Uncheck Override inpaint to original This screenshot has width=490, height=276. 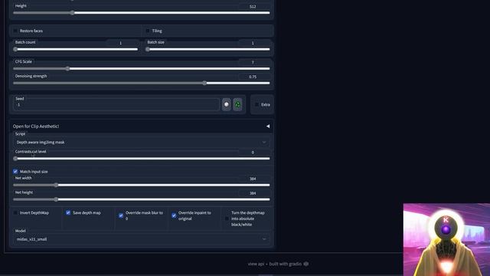[x=174, y=215]
